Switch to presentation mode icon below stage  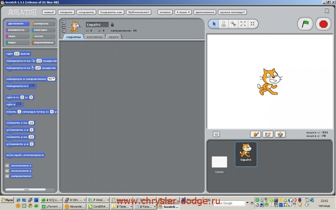tap(216, 134)
